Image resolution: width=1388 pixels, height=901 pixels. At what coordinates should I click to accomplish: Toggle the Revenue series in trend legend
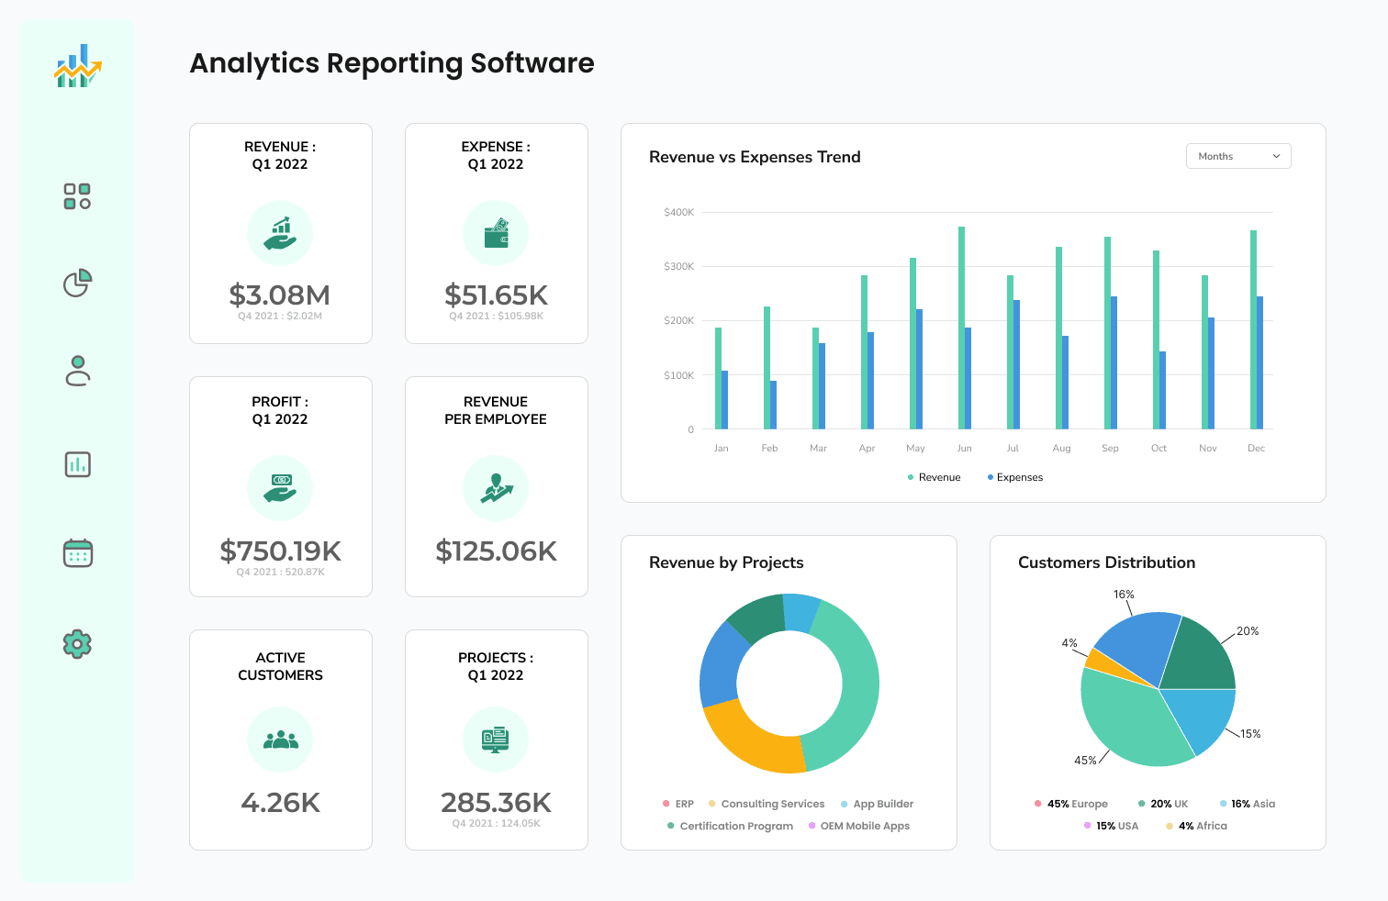(x=933, y=477)
